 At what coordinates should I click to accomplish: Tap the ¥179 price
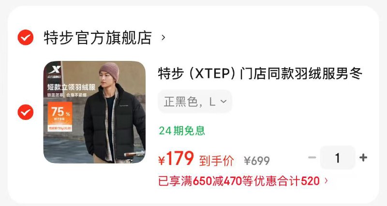(176, 159)
